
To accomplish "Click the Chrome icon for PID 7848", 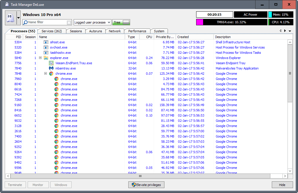I will coord(51,74).
